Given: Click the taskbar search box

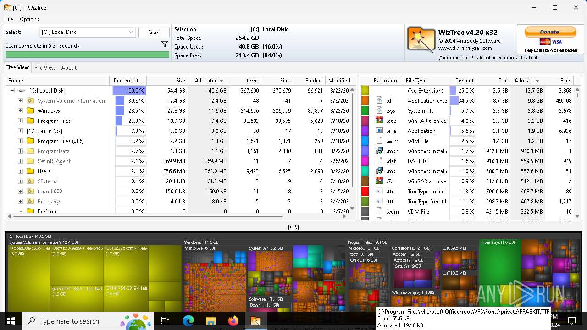Looking at the screenshot, I should tap(88, 321).
